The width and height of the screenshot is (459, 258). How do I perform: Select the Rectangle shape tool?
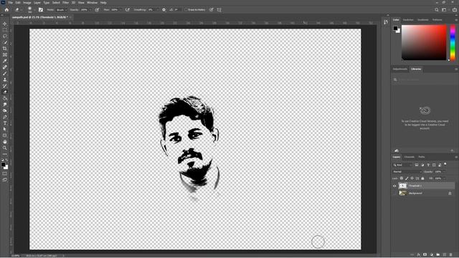coord(5,135)
